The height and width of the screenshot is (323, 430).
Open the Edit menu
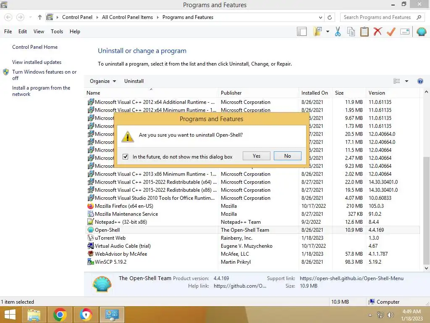(23, 32)
